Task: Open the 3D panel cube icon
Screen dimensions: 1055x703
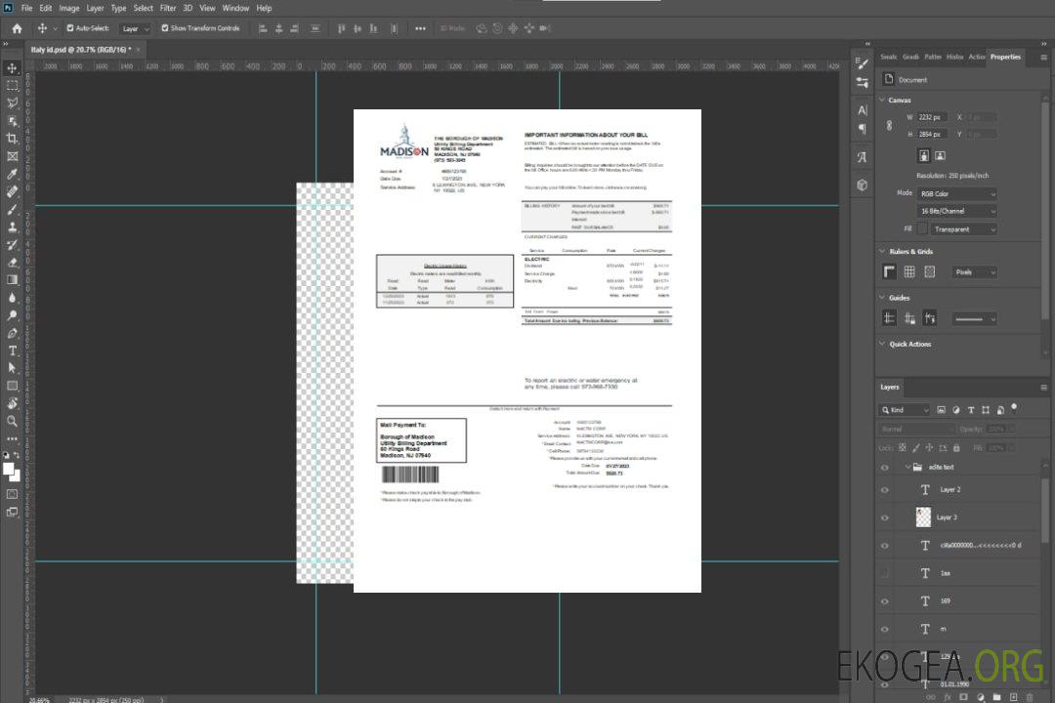Action: pos(863,185)
